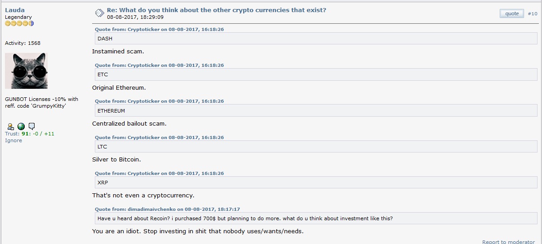
Task: Click post icon next to the subject title
Action: tap(99, 13)
